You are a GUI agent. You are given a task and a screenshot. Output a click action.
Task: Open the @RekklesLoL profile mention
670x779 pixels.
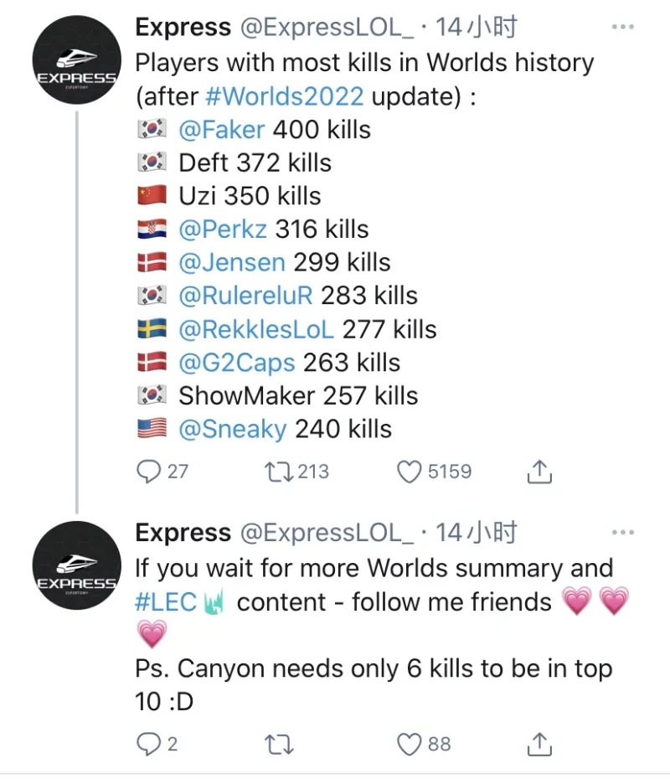pos(255,329)
